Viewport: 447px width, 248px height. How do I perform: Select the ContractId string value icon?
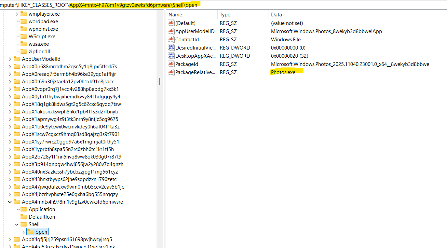click(171, 39)
